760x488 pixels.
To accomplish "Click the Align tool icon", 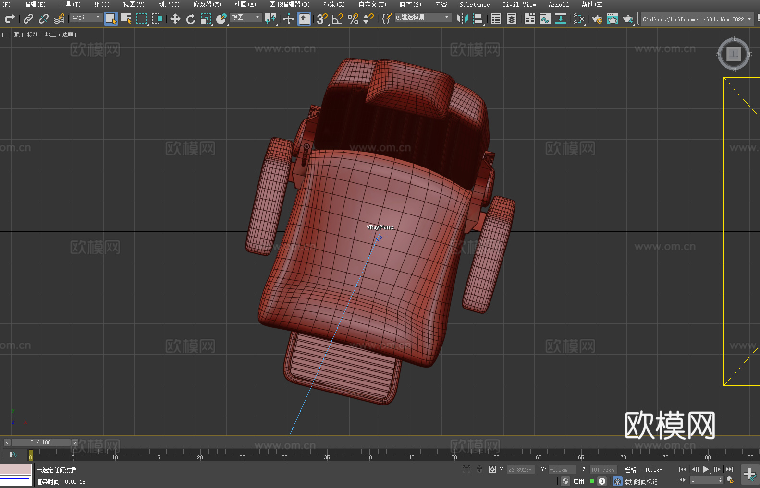I will (x=478, y=19).
